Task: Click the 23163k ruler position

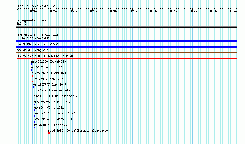Action: pos(212,11)
